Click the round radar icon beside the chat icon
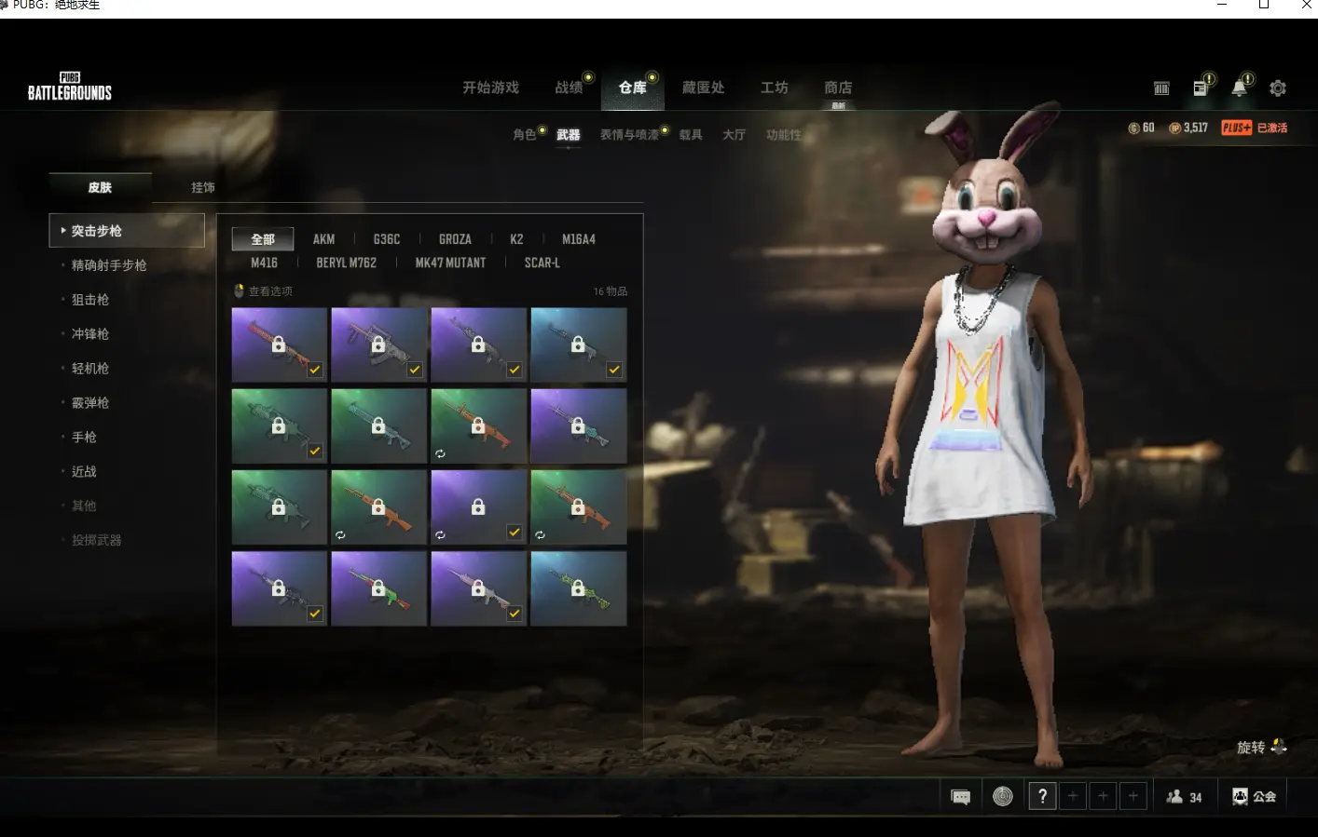 pos(1003,796)
